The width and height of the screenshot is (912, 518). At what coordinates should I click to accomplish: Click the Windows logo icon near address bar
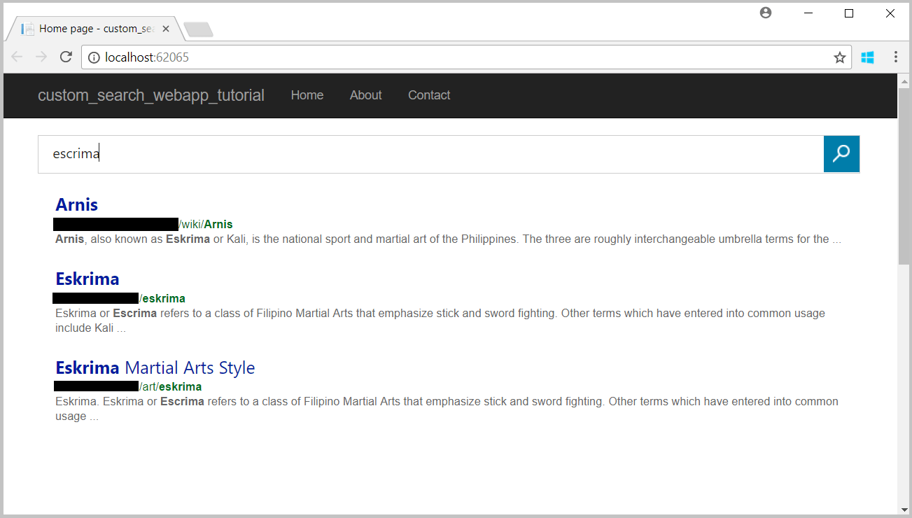867,57
